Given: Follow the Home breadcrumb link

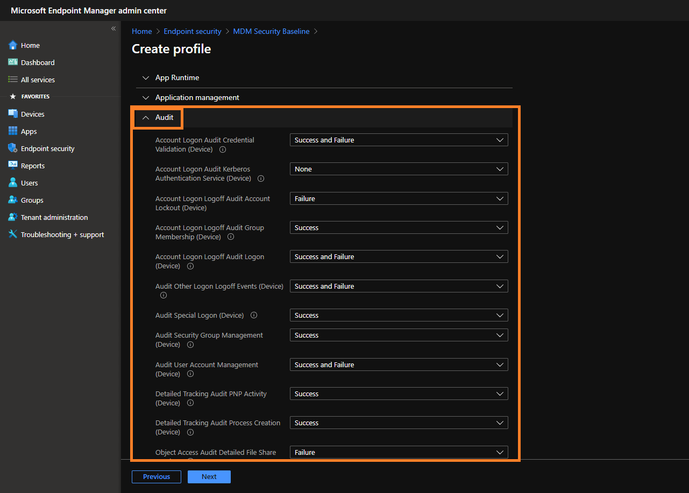Looking at the screenshot, I should (x=142, y=31).
